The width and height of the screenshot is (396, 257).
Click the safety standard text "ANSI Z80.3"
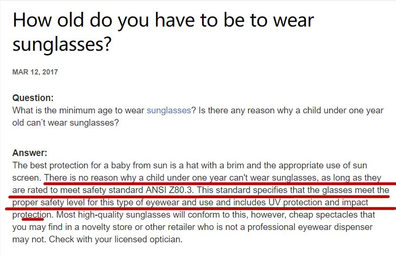click(172, 190)
